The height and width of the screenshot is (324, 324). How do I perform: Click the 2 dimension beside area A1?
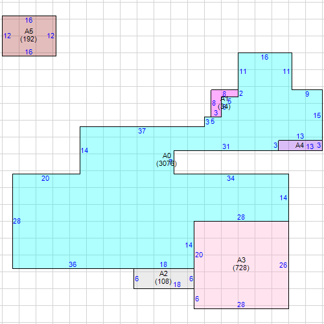coord(241,93)
